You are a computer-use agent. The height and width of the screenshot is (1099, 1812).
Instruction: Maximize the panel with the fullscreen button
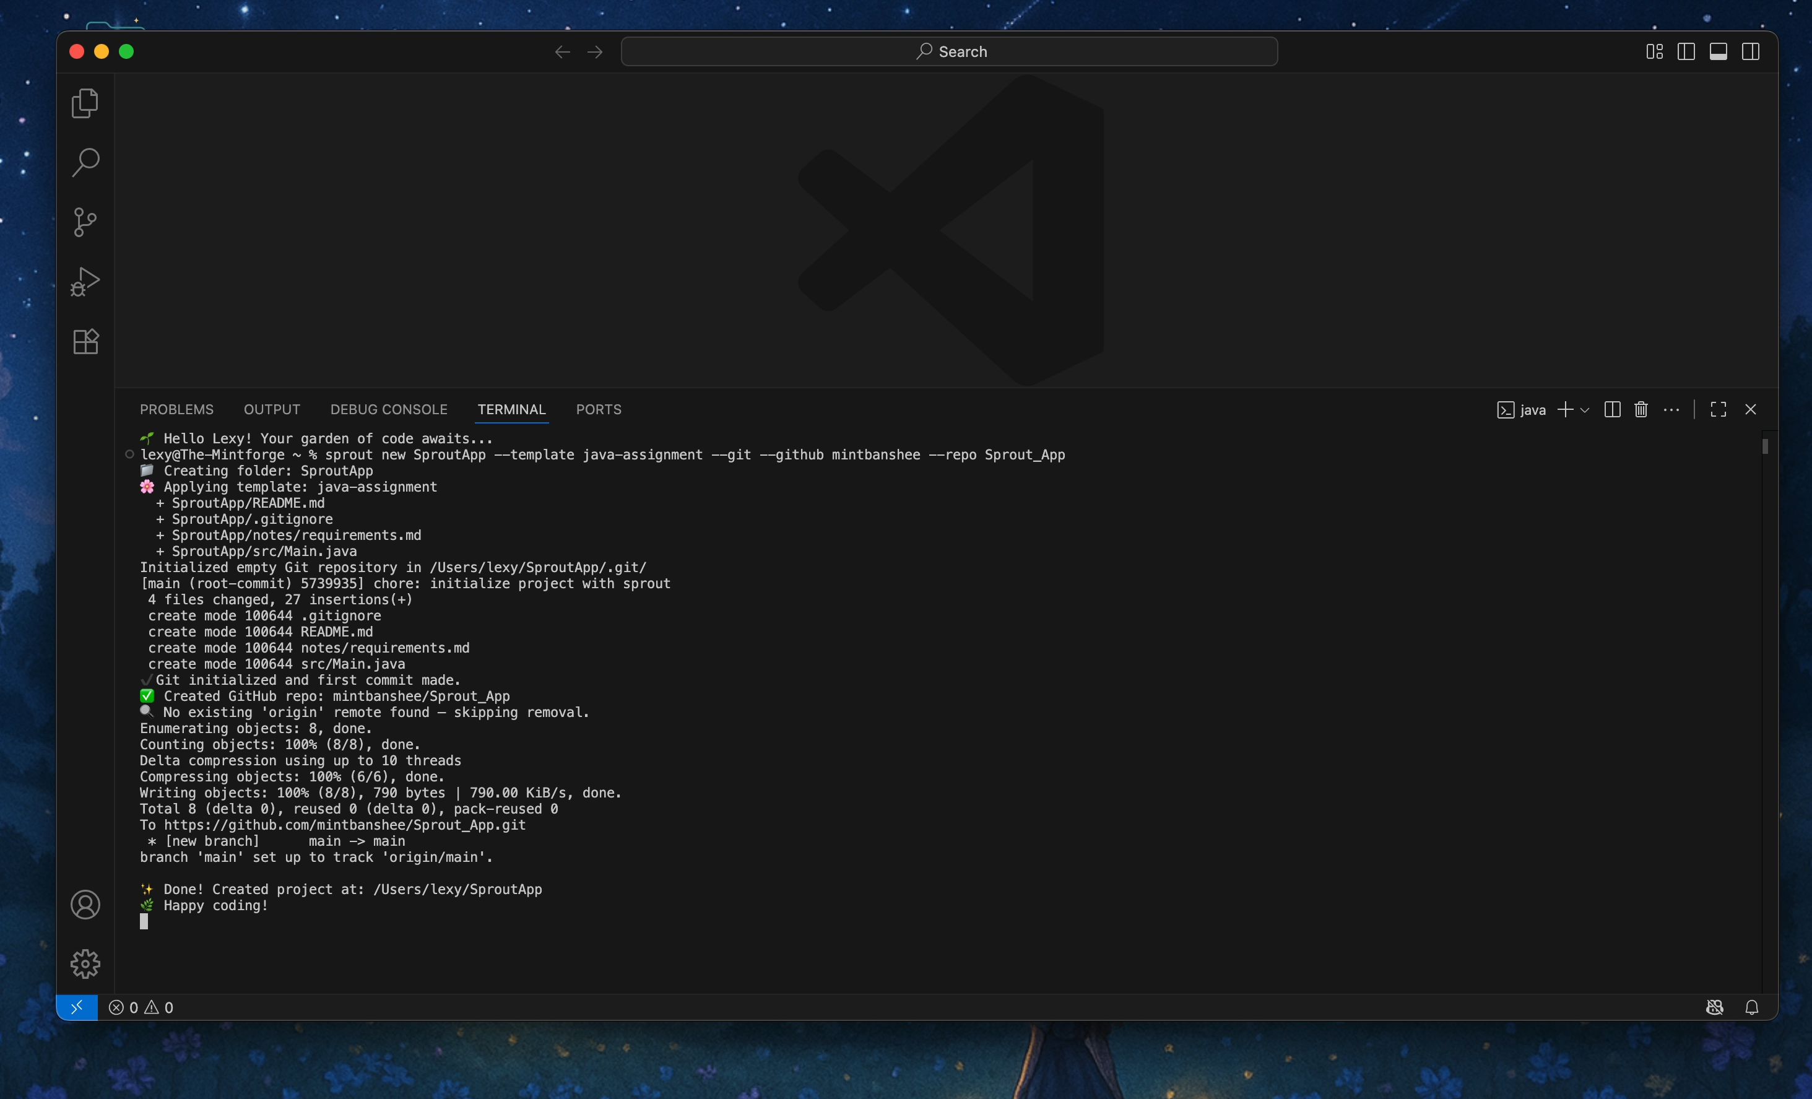1718,410
